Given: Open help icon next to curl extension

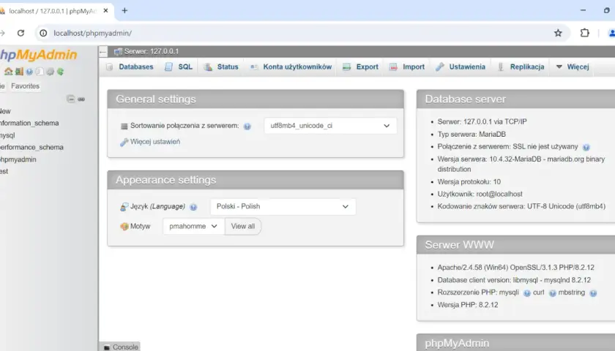Looking at the screenshot, I should click(x=552, y=293).
